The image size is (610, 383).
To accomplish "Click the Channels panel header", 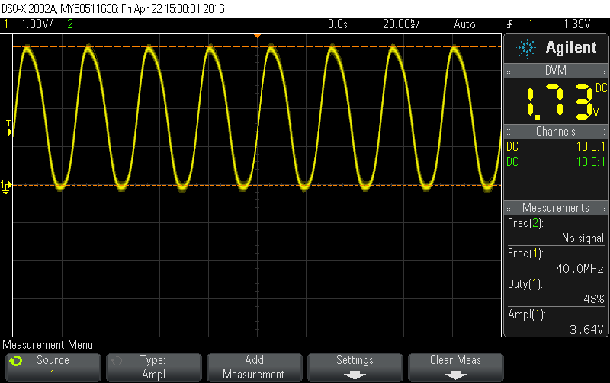I will [x=556, y=132].
